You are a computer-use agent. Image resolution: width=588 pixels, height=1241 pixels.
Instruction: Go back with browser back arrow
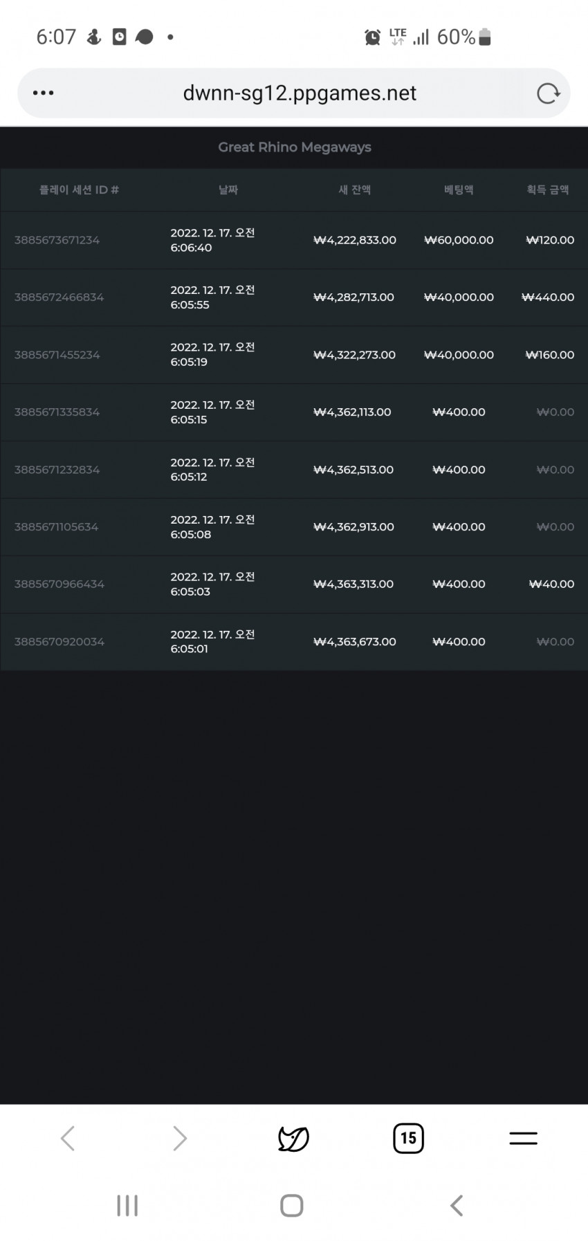point(67,1138)
